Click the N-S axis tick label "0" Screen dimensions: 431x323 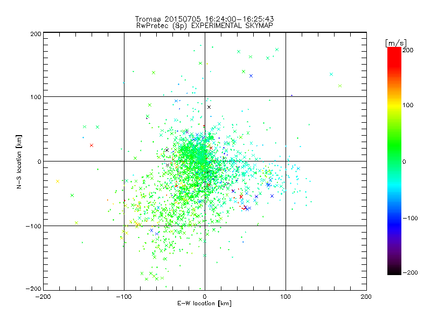(x=39, y=161)
